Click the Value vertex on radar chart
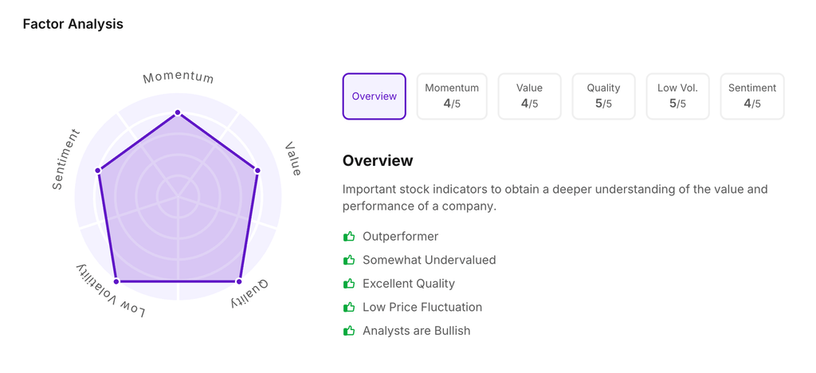The image size is (816, 373). (257, 170)
